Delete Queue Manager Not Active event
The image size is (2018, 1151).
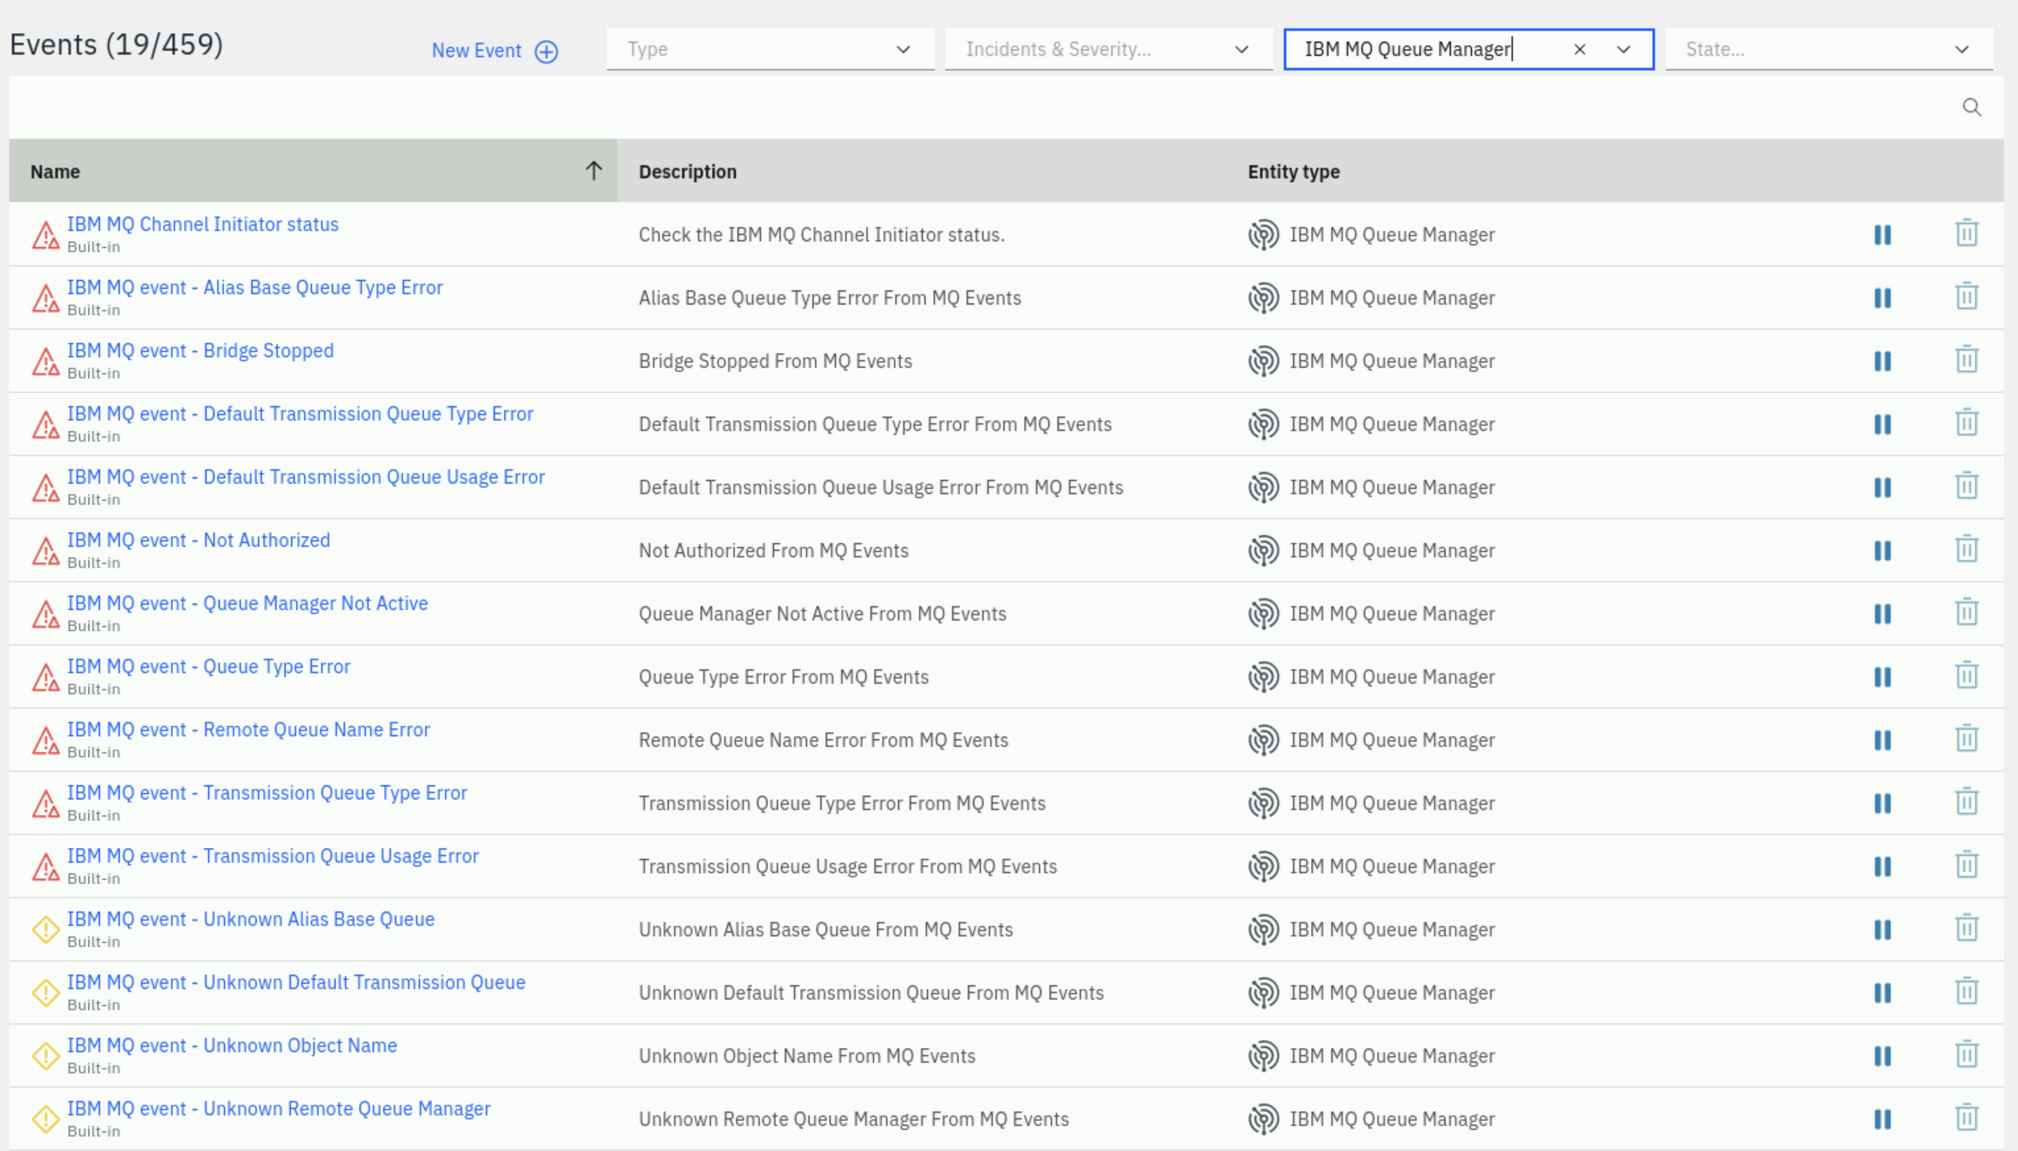pyautogui.click(x=1967, y=613)
